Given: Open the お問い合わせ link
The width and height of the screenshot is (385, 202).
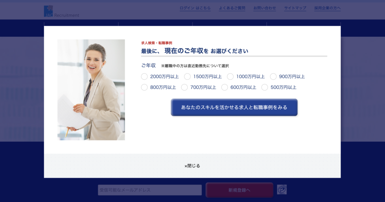Looking at the screenshot, I should coord(264,8).
